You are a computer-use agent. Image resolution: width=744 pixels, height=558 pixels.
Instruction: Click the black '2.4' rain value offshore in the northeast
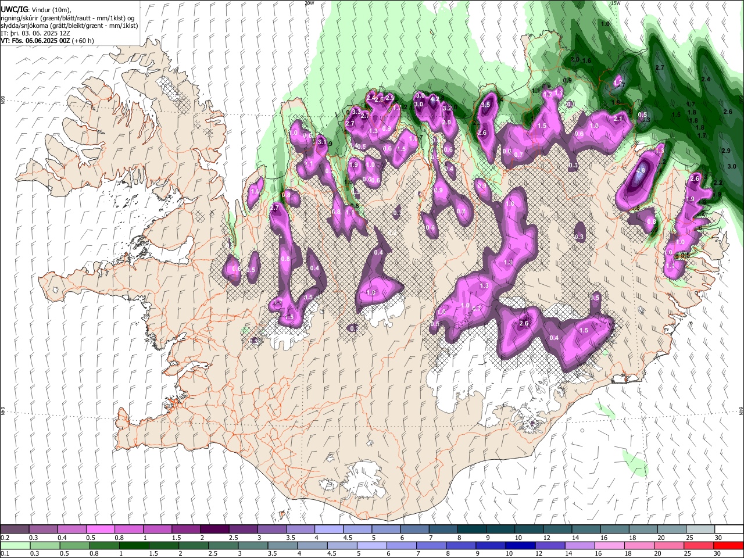pyautogui.click(x=706, y=79)
